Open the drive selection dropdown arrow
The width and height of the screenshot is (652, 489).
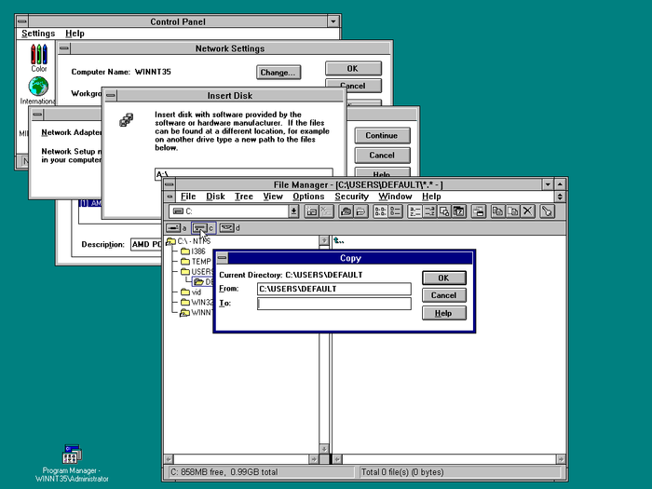294,211
